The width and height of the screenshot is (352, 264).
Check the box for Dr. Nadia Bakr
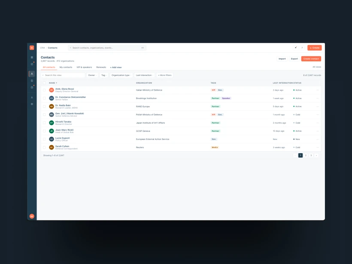pyautogui.click(x=44, y=106)
